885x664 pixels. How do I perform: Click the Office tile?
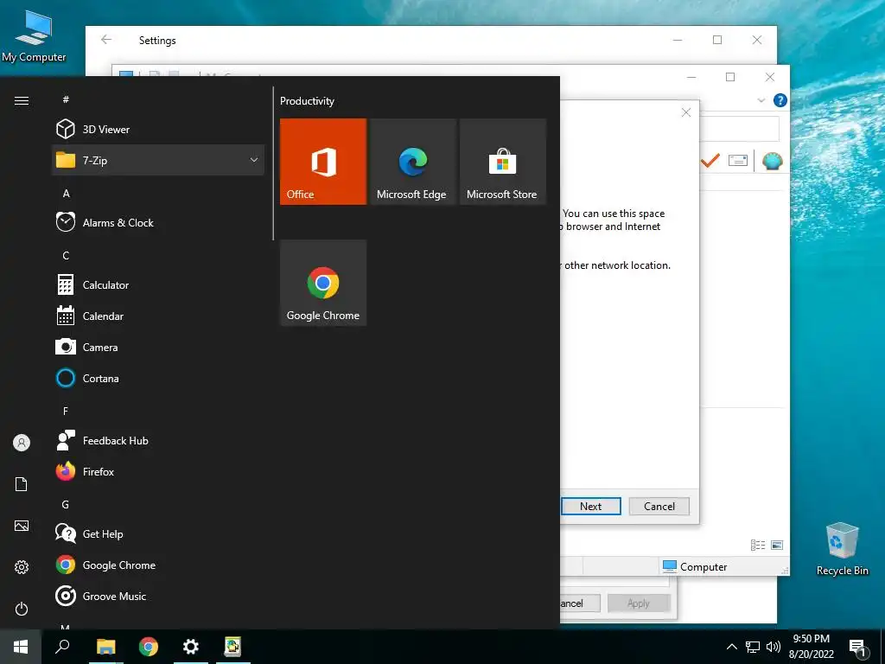pyautogui.click(x=323, y=162)
